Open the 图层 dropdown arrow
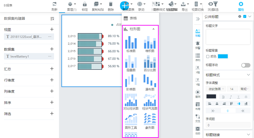 pyautogui.click(x=75, y=4)
